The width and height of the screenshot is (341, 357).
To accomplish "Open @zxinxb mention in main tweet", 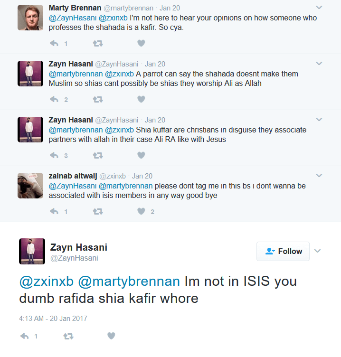I will 46,281.
